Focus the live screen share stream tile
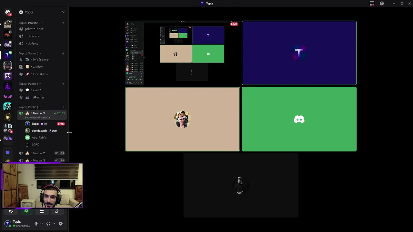The width and height of the screenshot is (413, 232). [x=183, y=53]
